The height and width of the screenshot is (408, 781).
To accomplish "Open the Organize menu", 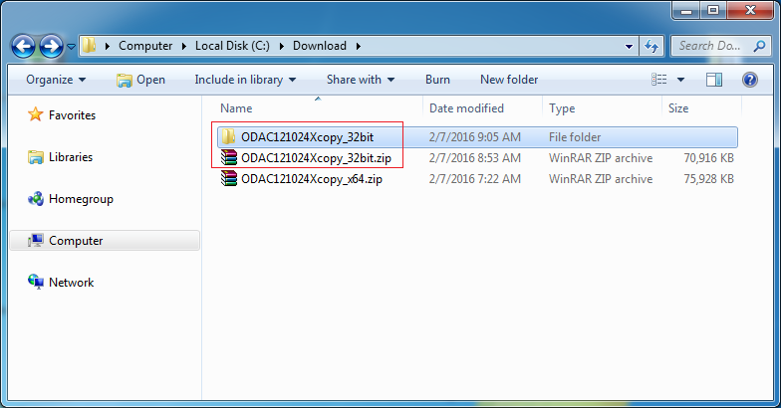I will pos(56,80).
